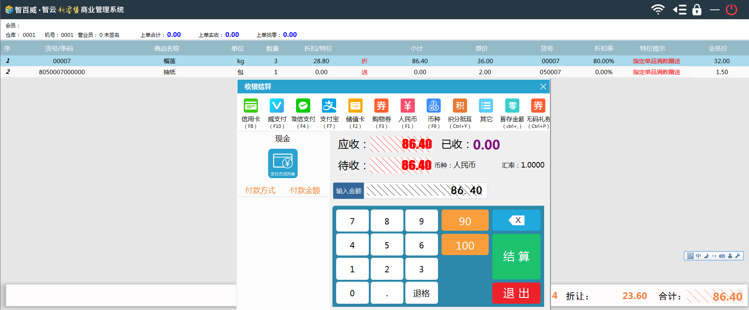Select the 购物券 shopping voucher icon
749x310 pixels.
381,106
